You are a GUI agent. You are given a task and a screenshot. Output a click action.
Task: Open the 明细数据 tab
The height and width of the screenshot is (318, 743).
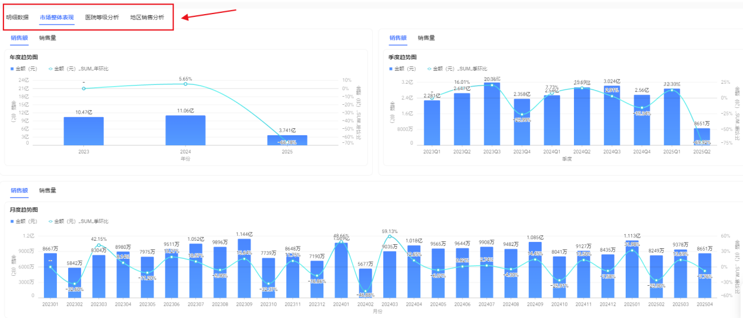click(18, 17)
